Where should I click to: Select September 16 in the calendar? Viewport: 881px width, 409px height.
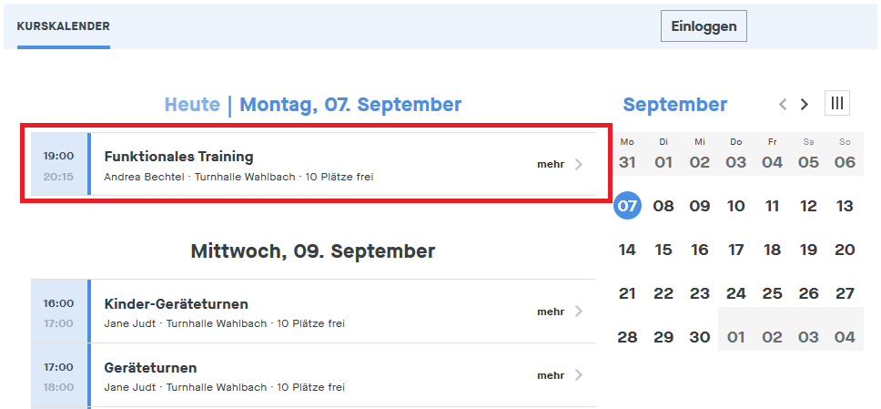(700, 250)
